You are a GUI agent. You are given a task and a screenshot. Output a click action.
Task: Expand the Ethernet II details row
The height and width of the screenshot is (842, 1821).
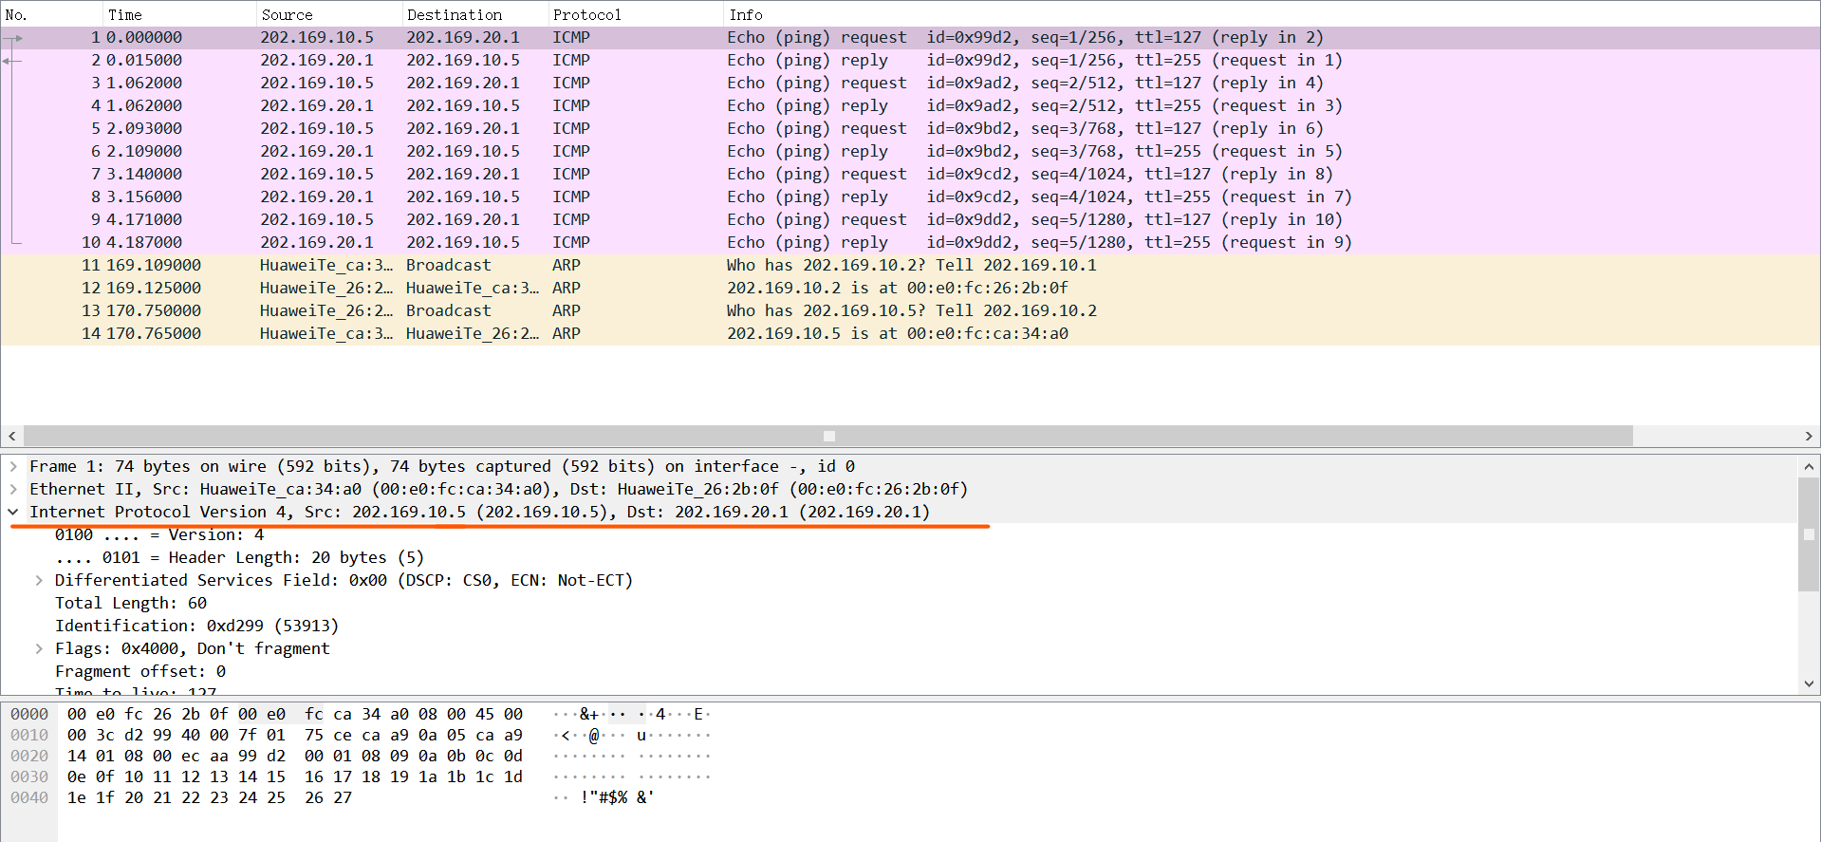(13, 489)
